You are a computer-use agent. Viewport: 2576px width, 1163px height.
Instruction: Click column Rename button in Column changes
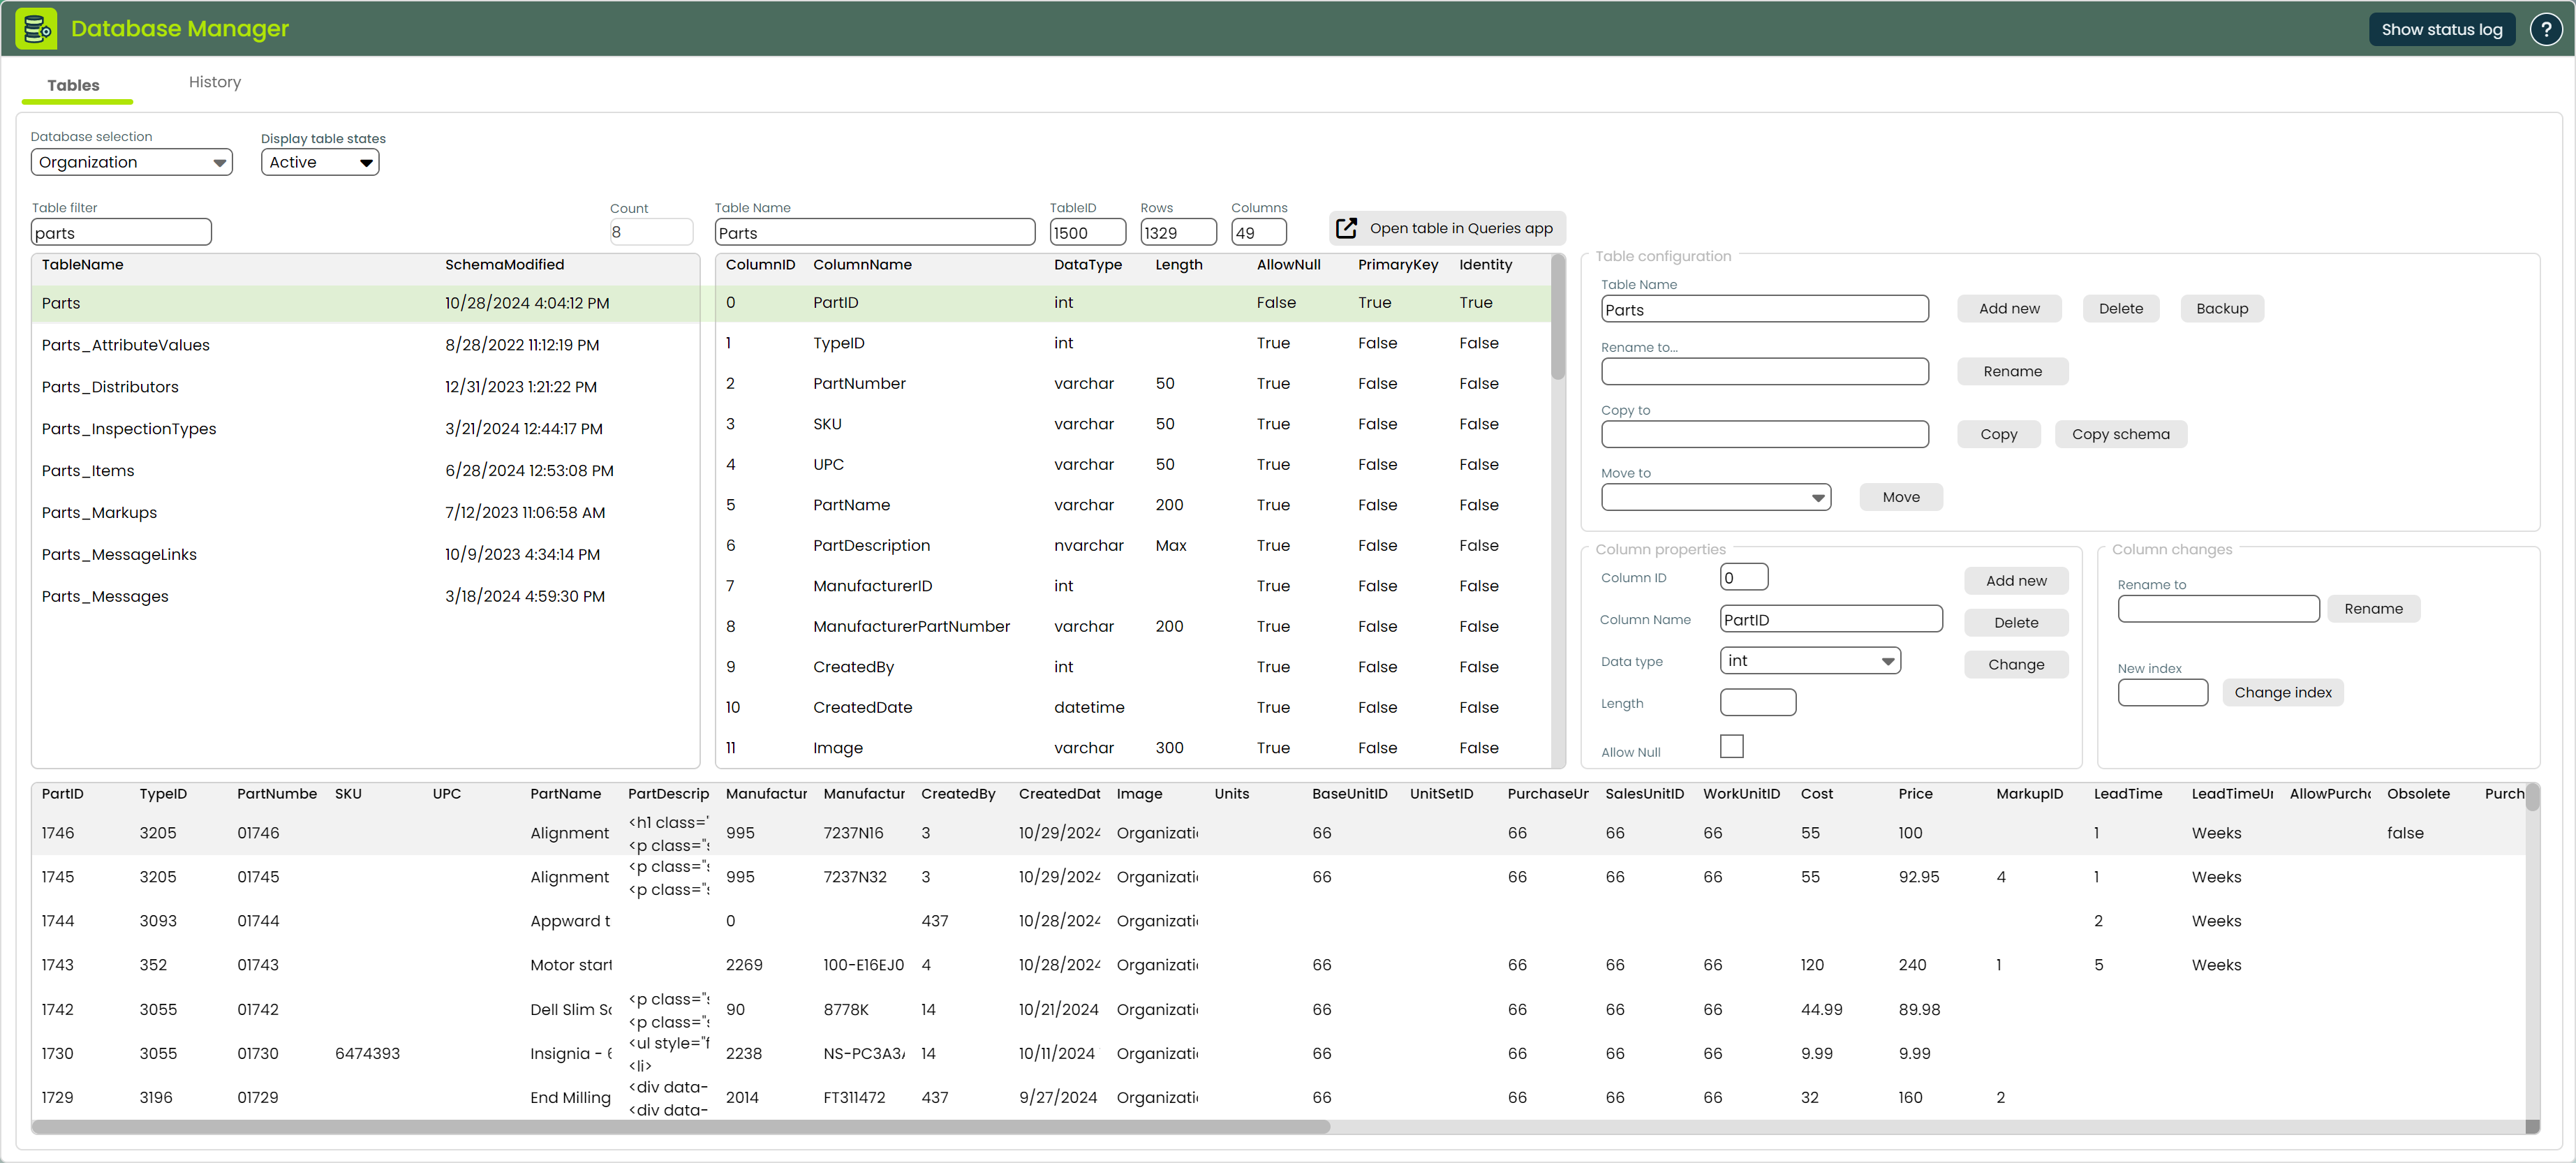pos(2373,608)
